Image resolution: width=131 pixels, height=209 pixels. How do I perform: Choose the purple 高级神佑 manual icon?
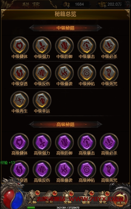87,169
